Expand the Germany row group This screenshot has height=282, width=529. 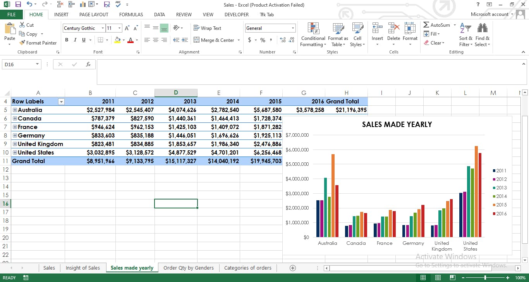pyautogui.click(x=15, y=136)
